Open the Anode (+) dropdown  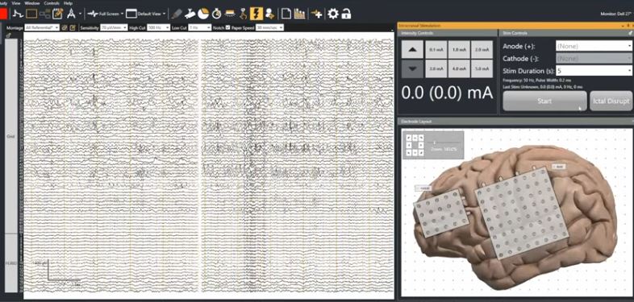[594, 46]
